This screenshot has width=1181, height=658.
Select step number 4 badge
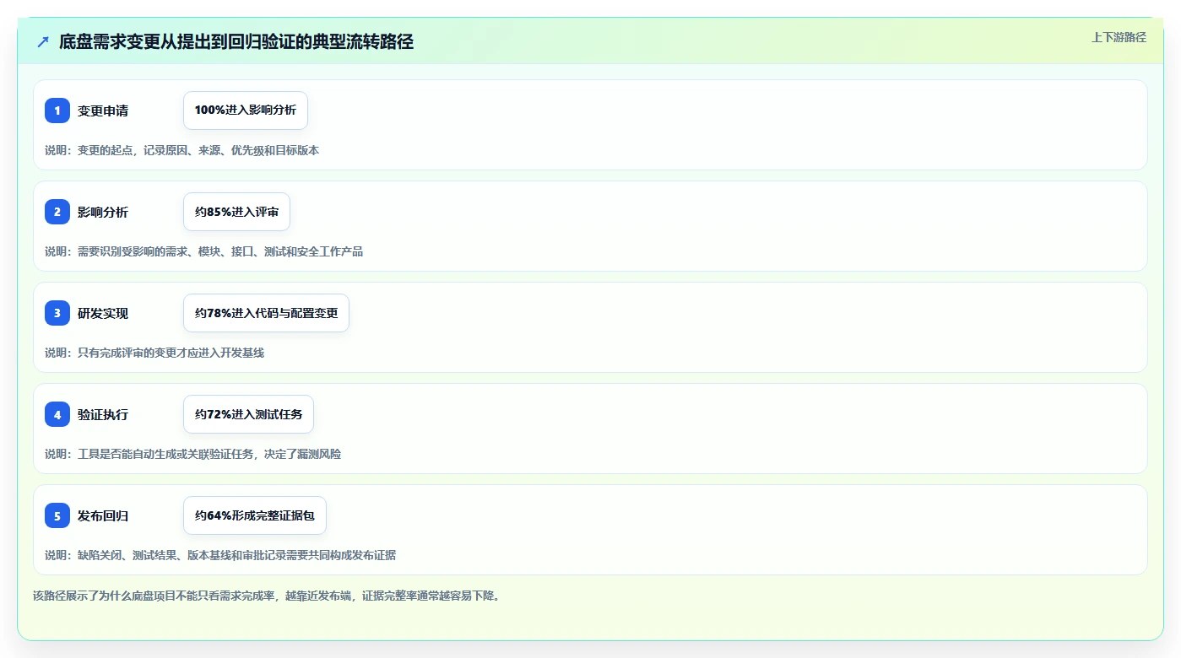pos(57,414)
